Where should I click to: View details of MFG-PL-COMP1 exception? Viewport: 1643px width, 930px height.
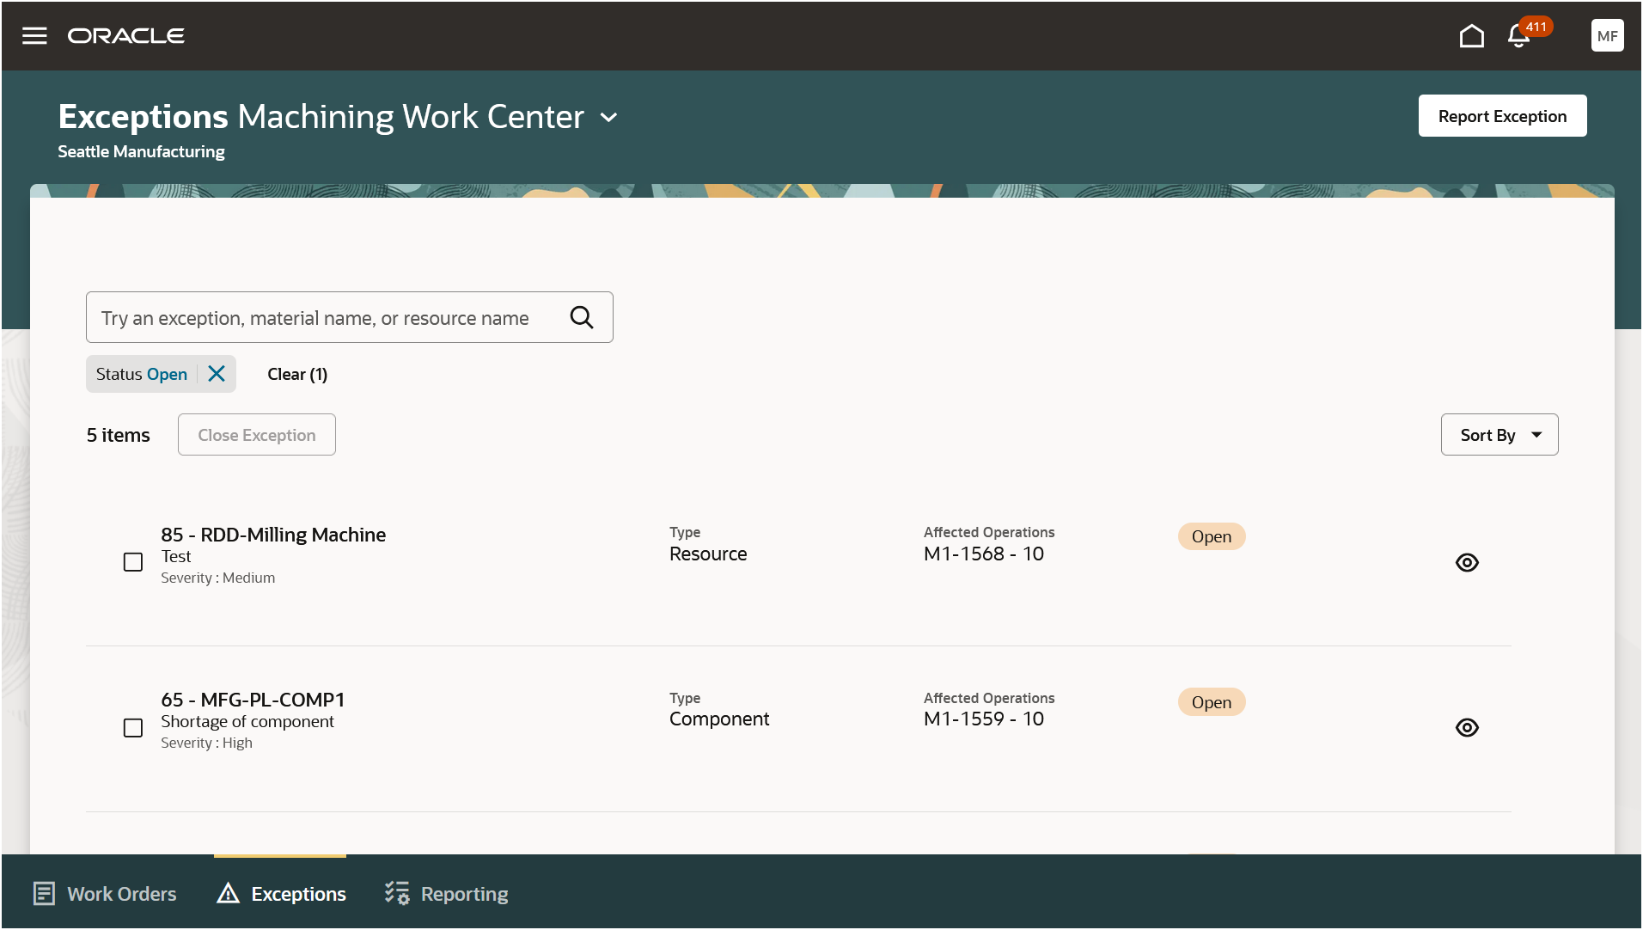coord(1467,728)
